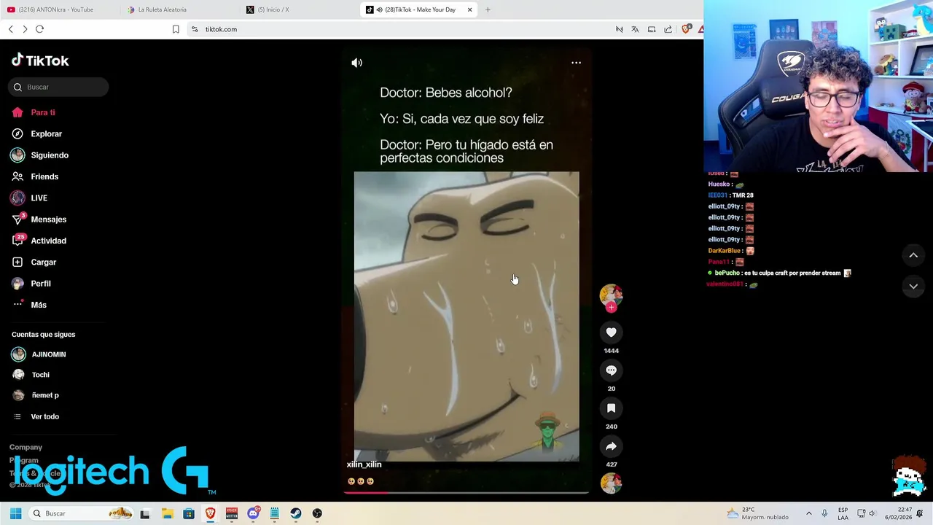Click the Windows taskbar Buscar search box

81,513
